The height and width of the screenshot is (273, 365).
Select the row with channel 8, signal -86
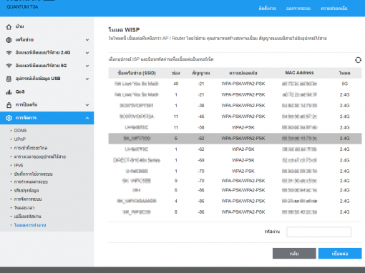tap(235, 212)
